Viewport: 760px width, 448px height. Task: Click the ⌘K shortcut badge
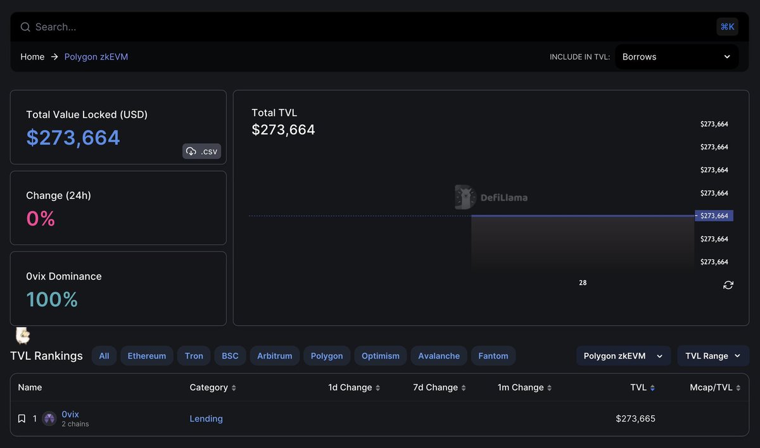coord(727,27)
